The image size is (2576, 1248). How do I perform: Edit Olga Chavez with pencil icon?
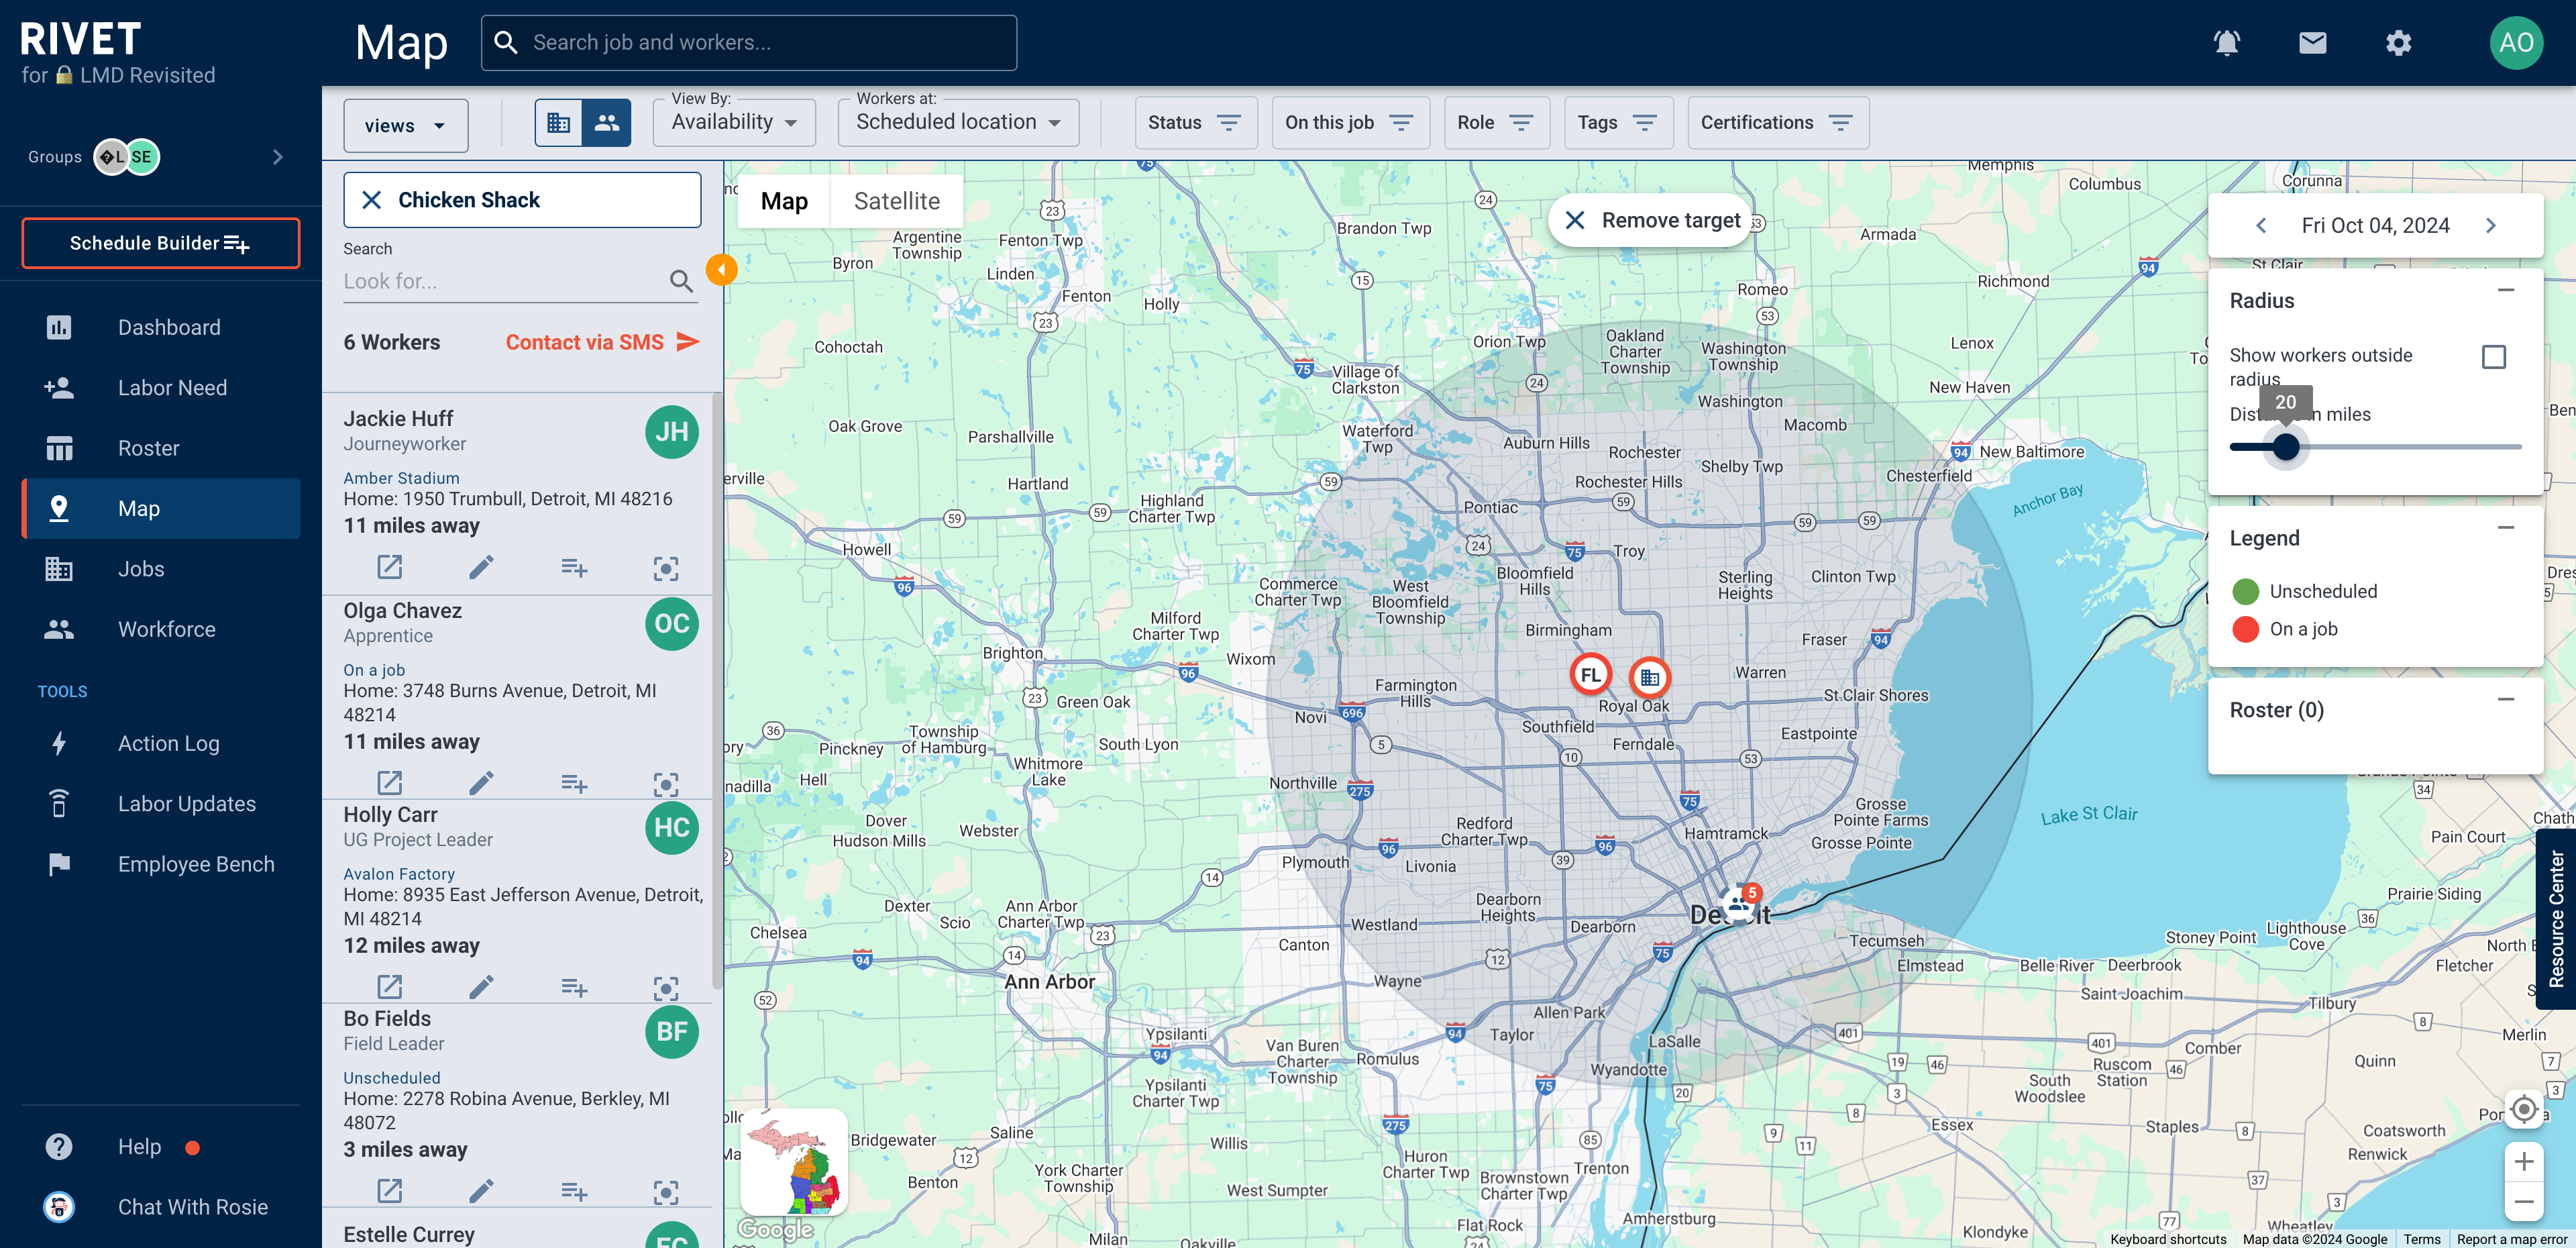(481, 783)
